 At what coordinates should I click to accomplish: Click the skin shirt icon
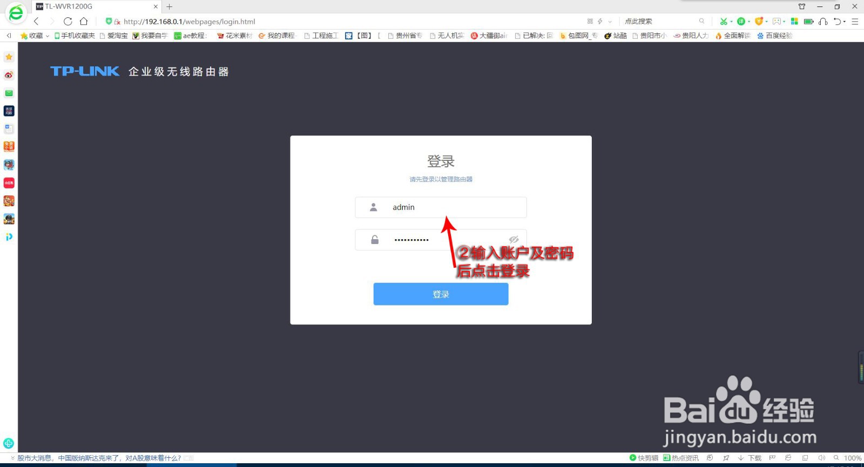pos(802,6)
